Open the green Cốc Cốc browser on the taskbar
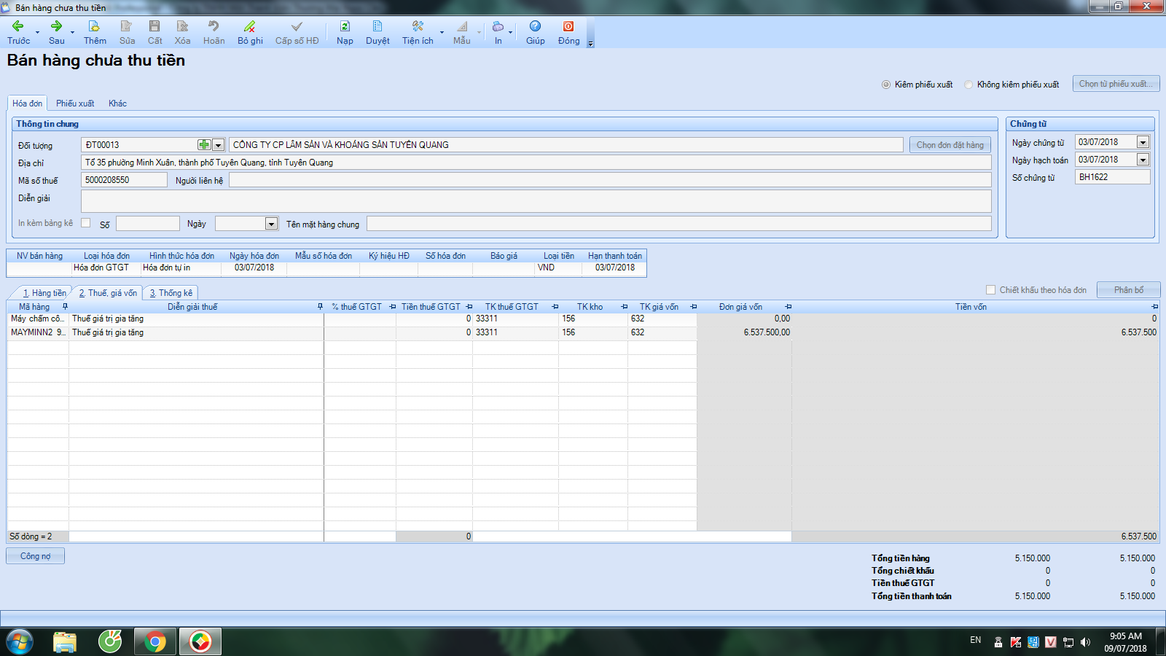This screenshot has height=656, width=1166. click(110, 642)
